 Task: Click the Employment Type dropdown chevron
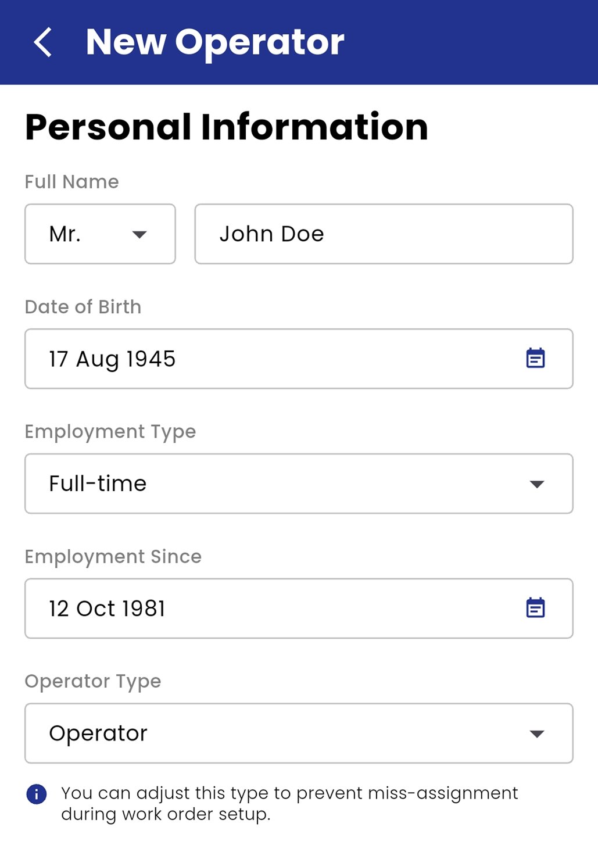coord(538,484)
